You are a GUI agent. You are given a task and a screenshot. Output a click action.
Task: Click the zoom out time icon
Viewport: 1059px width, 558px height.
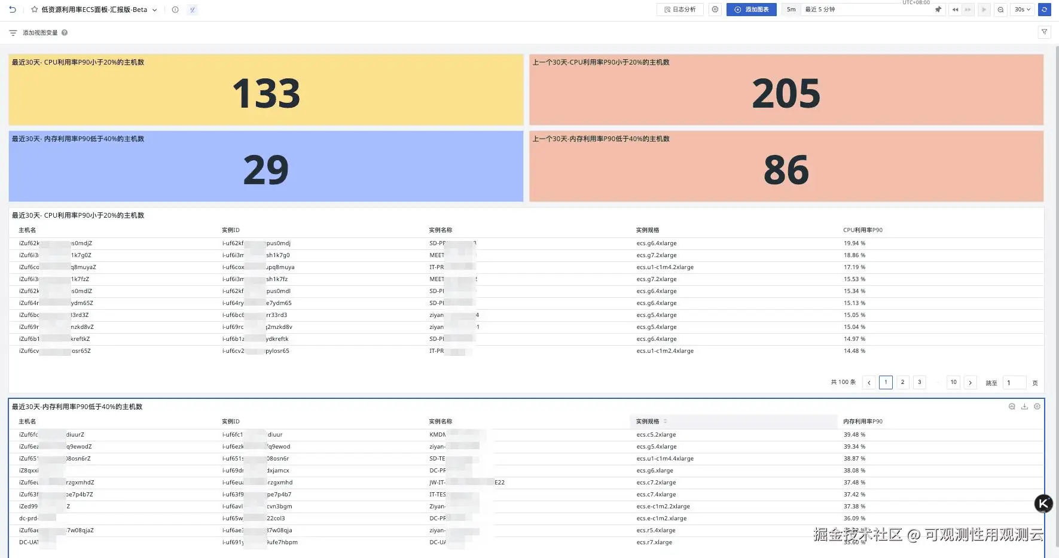click(x=1000, y=10)
